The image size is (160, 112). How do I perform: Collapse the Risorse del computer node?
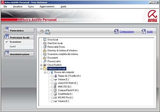coord(45,73)
